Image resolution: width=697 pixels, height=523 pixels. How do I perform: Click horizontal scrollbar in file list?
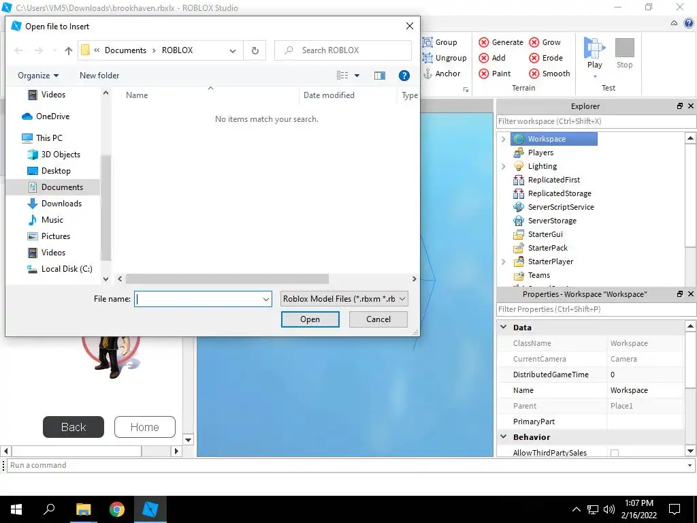[x=227, y=279]
